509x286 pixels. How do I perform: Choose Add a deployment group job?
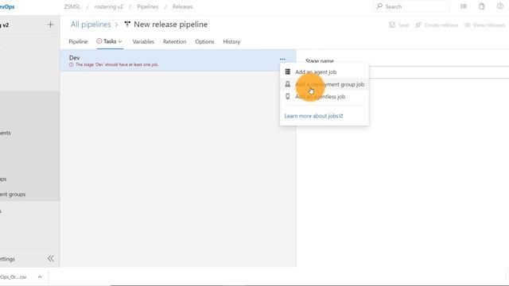tap(329, 84)
